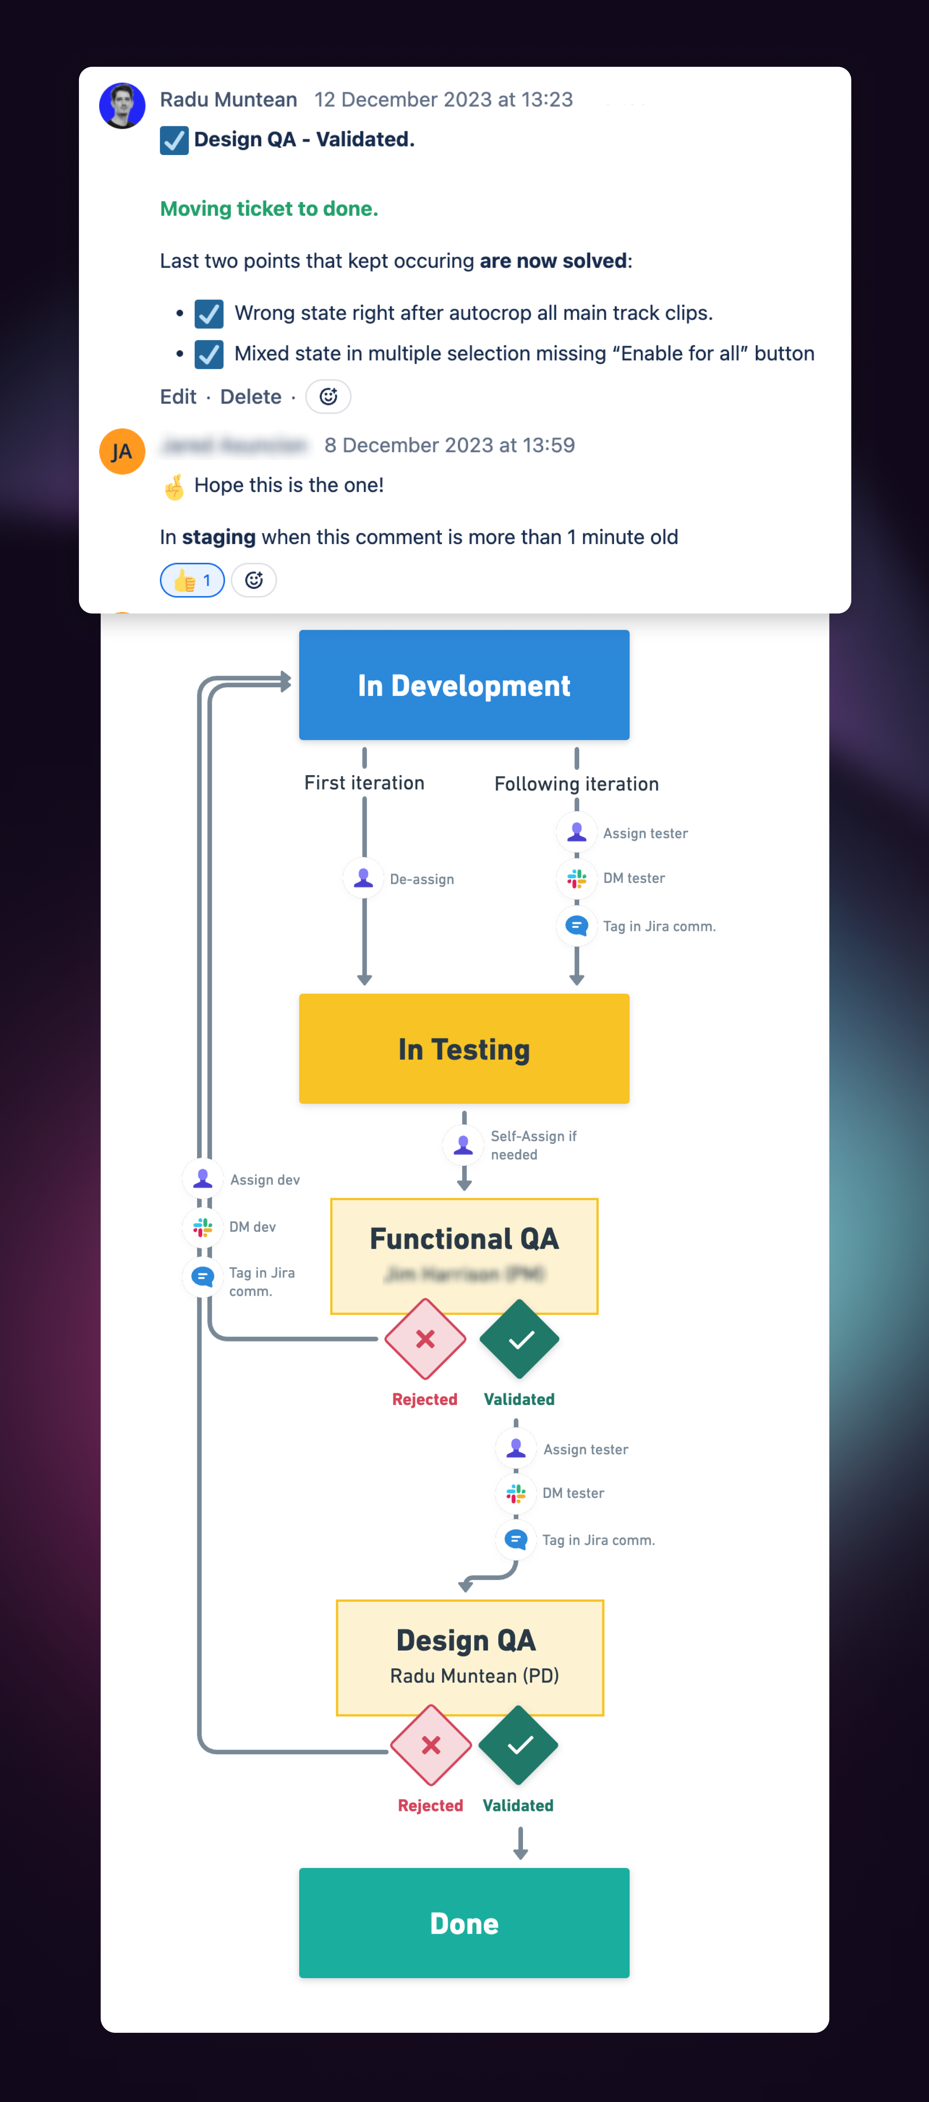Viewport: 929px width, 2102px height.
Task: Click Design QA Validated checkmark diamond
Action: click(x=519, y=1745)
